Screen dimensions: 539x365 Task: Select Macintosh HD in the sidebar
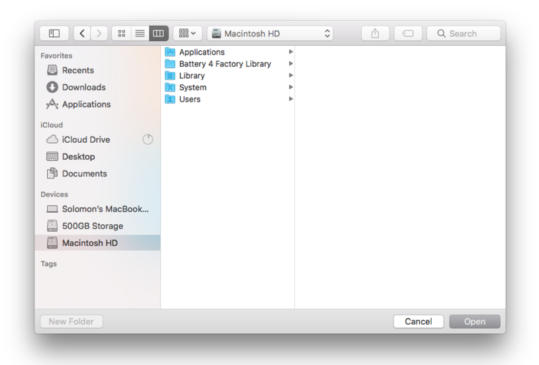coord(98,242)
